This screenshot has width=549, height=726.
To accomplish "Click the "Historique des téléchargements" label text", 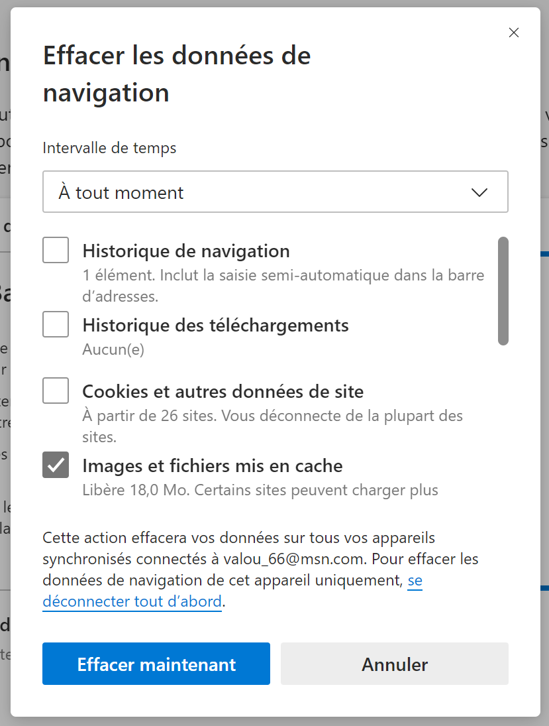I will pos(215,326).
